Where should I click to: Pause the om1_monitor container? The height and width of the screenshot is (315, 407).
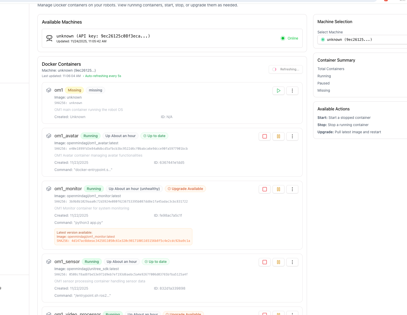click(x=279, y=189)
